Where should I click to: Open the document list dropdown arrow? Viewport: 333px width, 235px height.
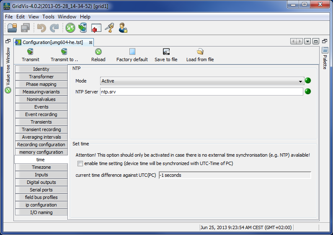pos(307,41)
